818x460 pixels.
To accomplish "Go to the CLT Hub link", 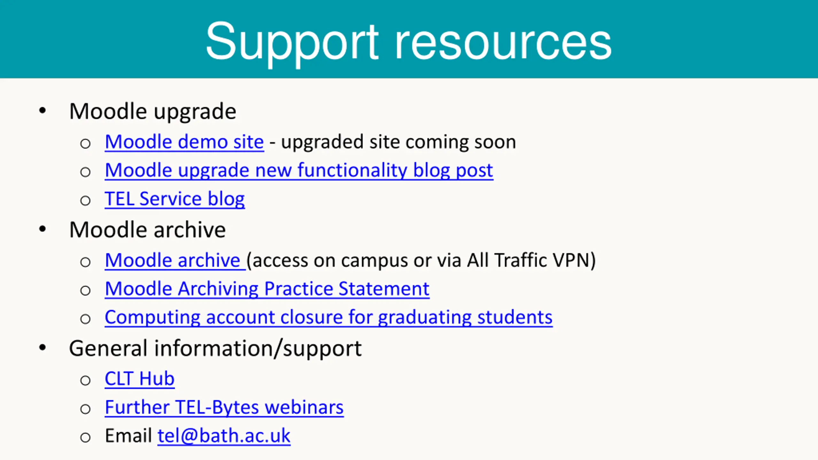I will pos(140,379).
